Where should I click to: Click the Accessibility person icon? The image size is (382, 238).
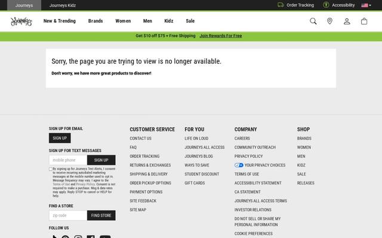click(326, 5)
